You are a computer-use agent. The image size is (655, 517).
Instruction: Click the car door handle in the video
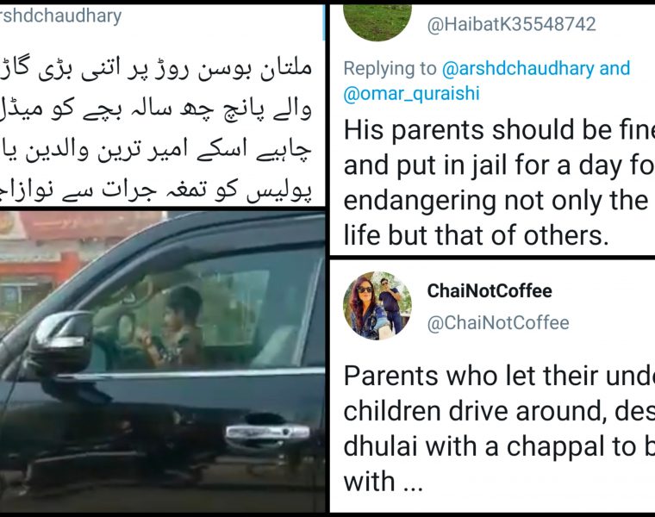[266, 432]
